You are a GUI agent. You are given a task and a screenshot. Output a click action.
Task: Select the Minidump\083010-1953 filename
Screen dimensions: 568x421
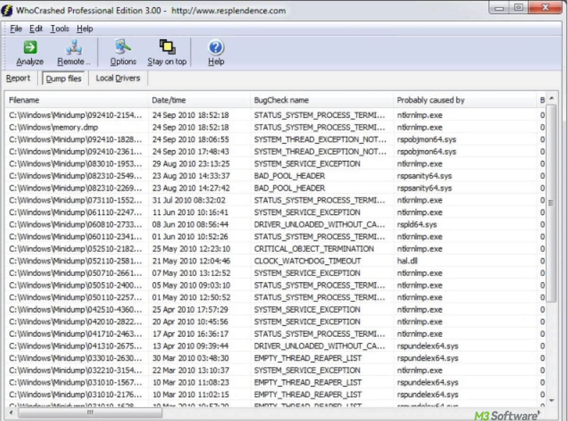click(75, 164)
